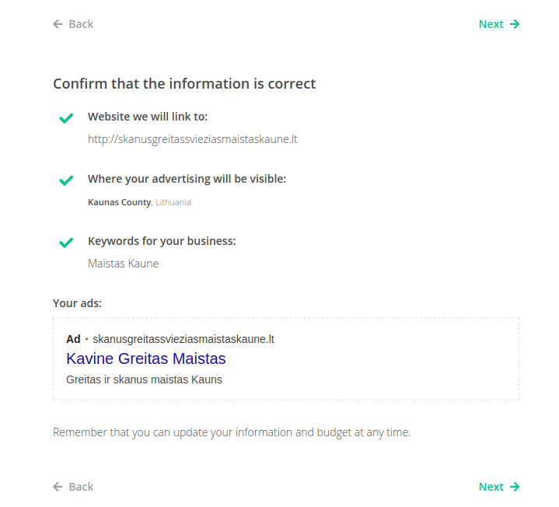Screen dimensions: 559x507
Task: Click ad description Greitas ir skanus maistas
Action: [144, 379]
